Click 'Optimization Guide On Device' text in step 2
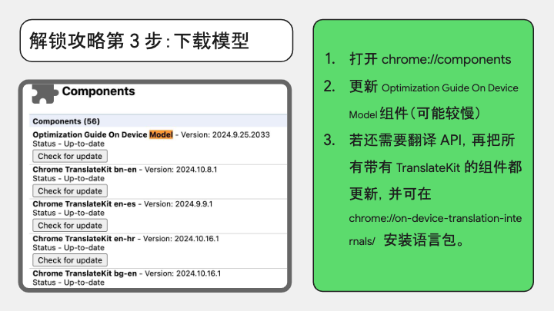The height and width of the screenshot is (311, 554). (450, 88)
